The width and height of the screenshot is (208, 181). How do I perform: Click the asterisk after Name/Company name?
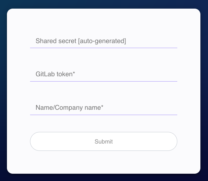pos(102,107)
